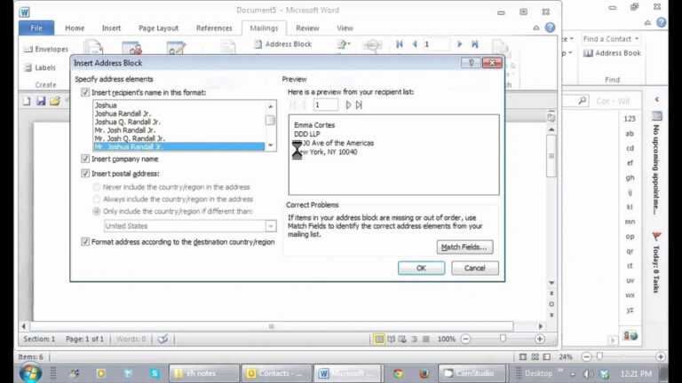The image size is (682, 383).
Task: Jump to last record in preview
Action: 359,105
